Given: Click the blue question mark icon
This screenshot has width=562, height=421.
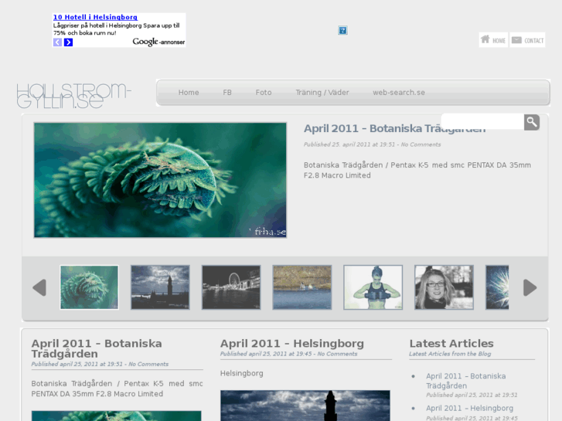Looking at the screenshot, I should pos(342,30).
